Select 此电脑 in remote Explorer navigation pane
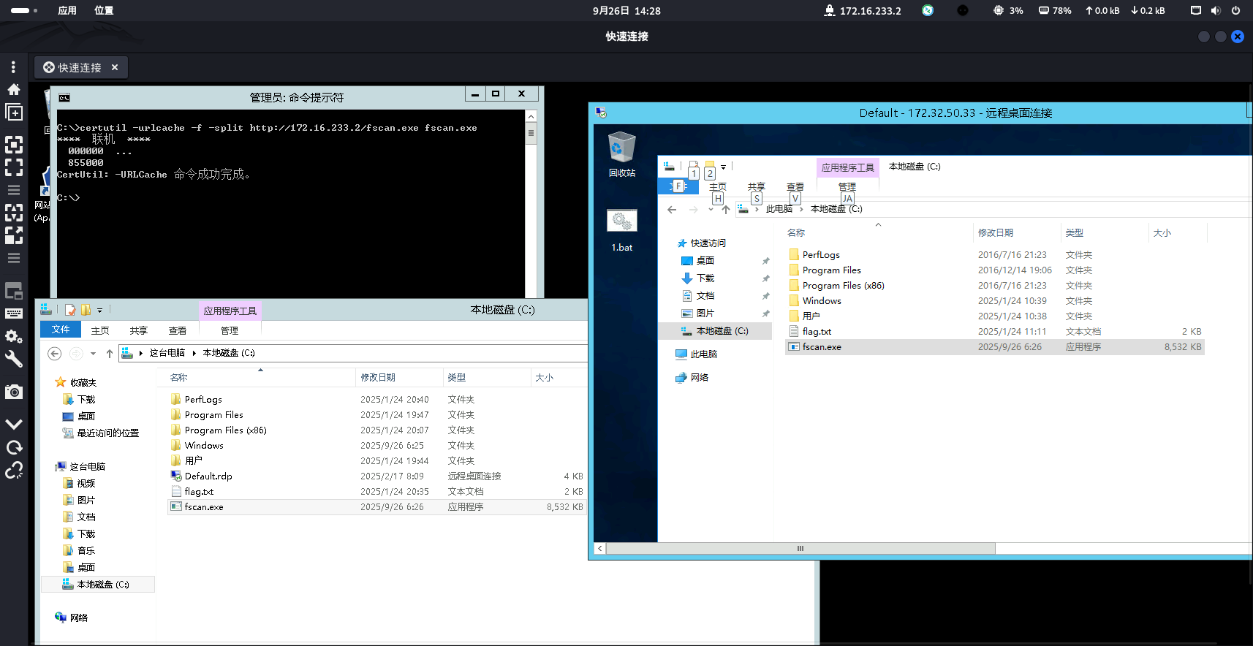1253x646 pixels. tap(697, 354)
